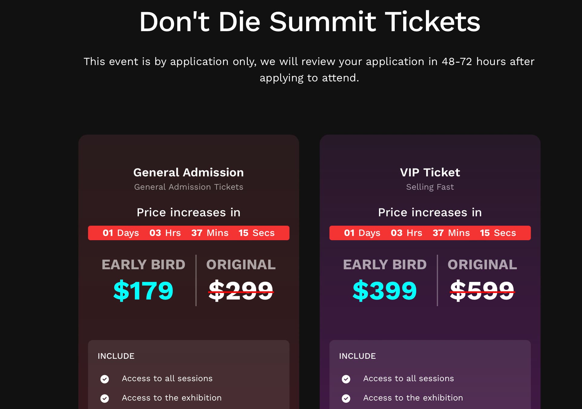Click the VIP Ticket countdown timer bar
The width and height of the screenshot is (582, 409).
(x=430, y=233)
